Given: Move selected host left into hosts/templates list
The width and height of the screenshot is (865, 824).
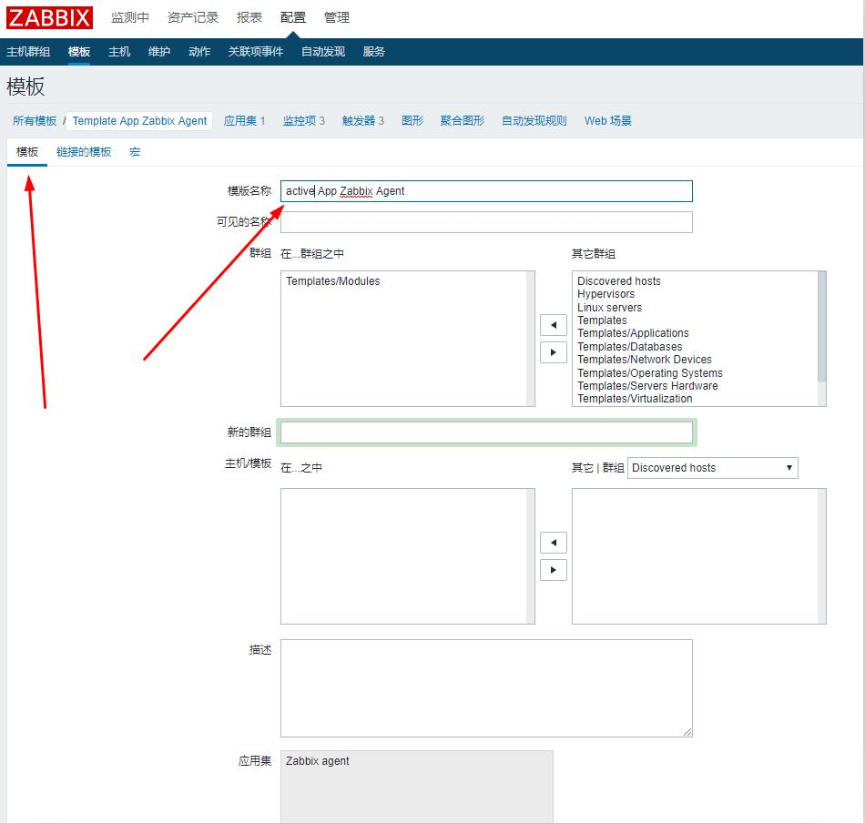Looking at the screenshot, I should pyautogui.click(x=554, y=543).
